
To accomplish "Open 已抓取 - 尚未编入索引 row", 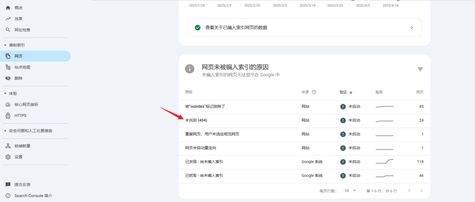I will pos(304,176).
